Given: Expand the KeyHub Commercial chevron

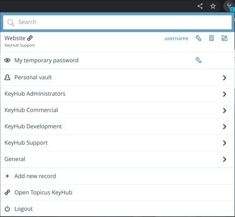Looking at the screenshot, I should 225,110.
